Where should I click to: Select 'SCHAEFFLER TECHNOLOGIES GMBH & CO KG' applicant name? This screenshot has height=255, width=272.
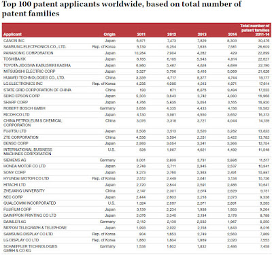30,248
